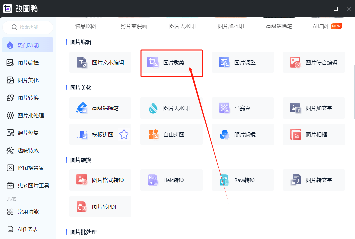The height and width of the screenshot is (239, 355).
Task: Open 图片编辑 sidebar category
Action: tap(28, 63)
